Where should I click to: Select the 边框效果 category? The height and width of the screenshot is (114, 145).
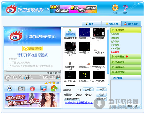[x=115, y=38]
